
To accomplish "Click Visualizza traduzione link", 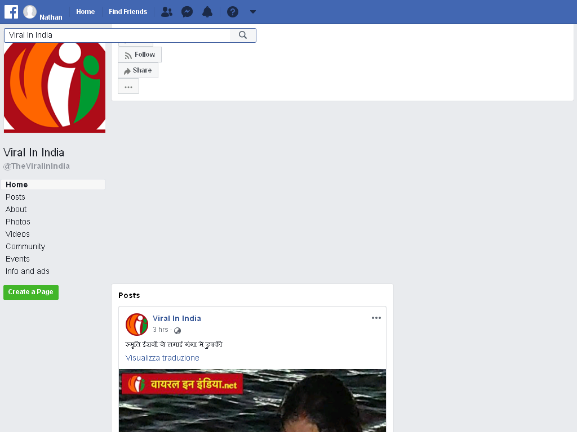I will point(162,358).
